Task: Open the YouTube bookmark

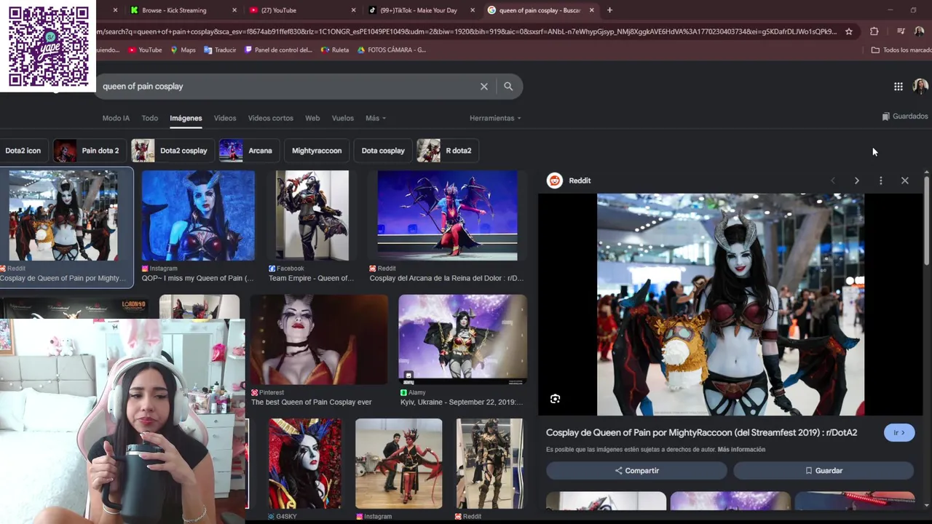Action: coord(145,50)
